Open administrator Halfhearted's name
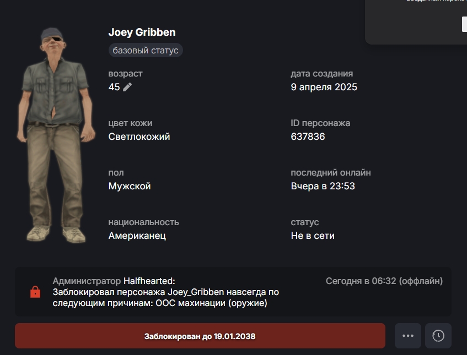 149,281
